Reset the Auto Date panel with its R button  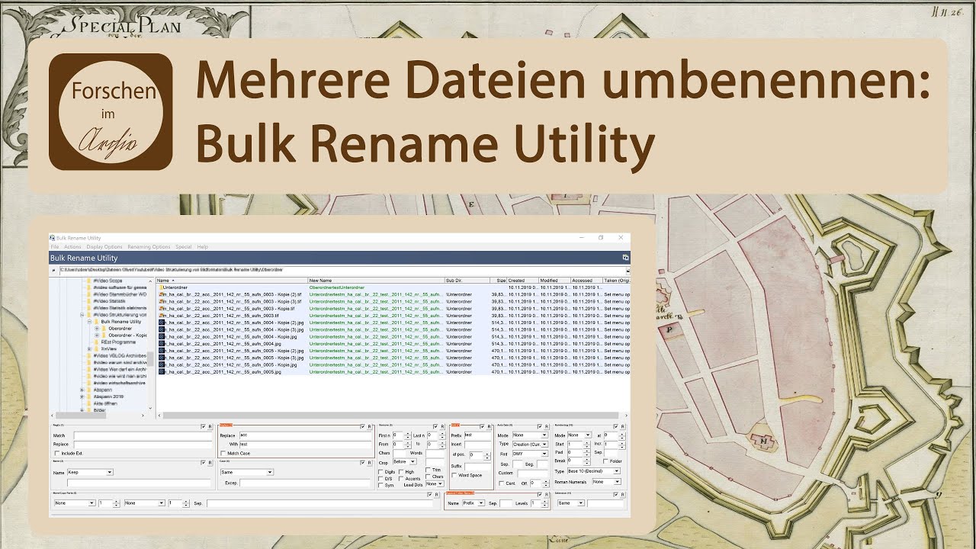[547, 426]
